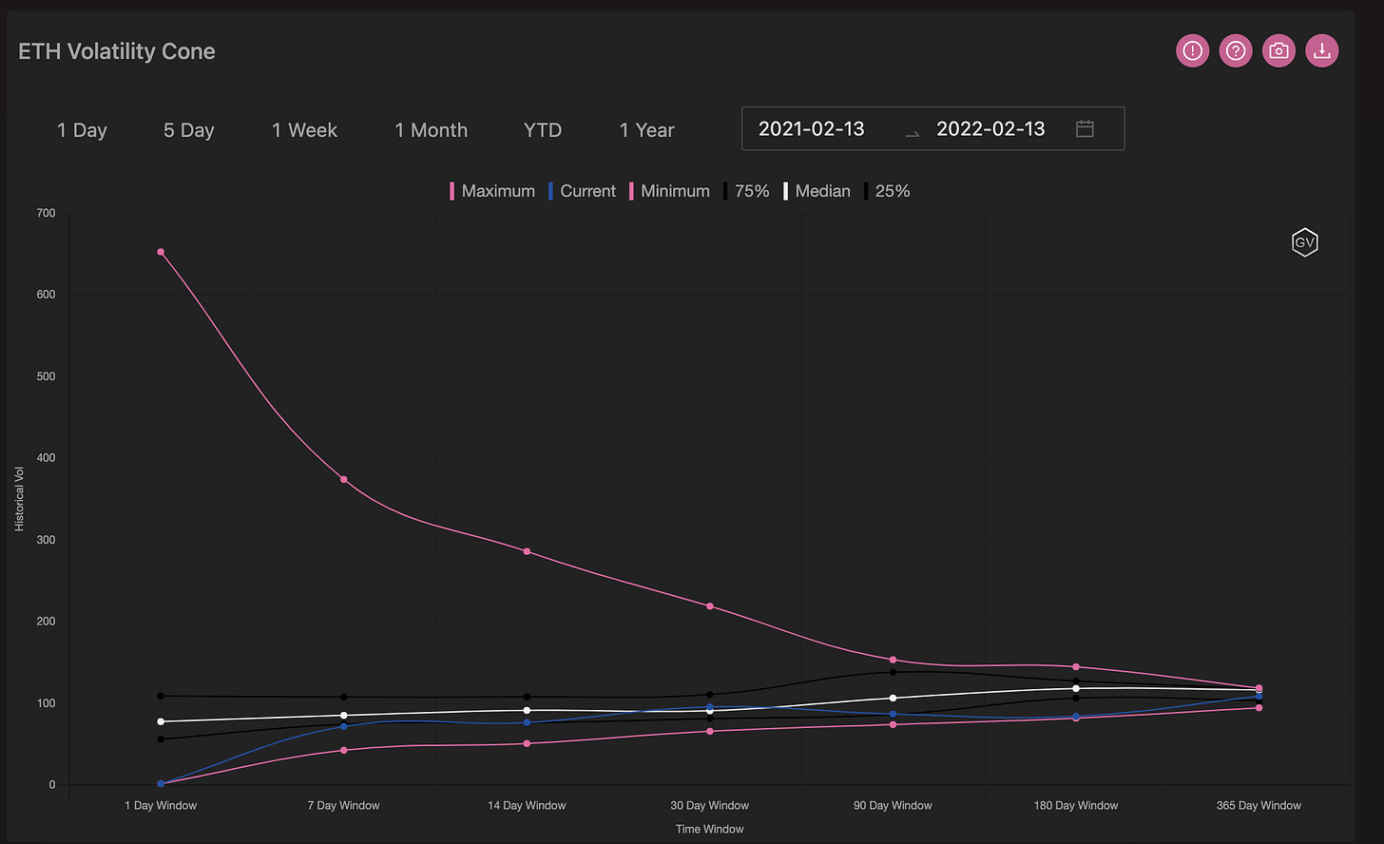Click Maximum point at 1 Day Window
The height and width of the screenshot is (844, 1384).
coord(161,252)
